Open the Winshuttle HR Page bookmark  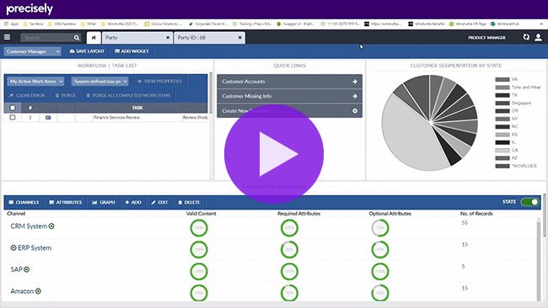pyautogui.click(x=468, y=24)
